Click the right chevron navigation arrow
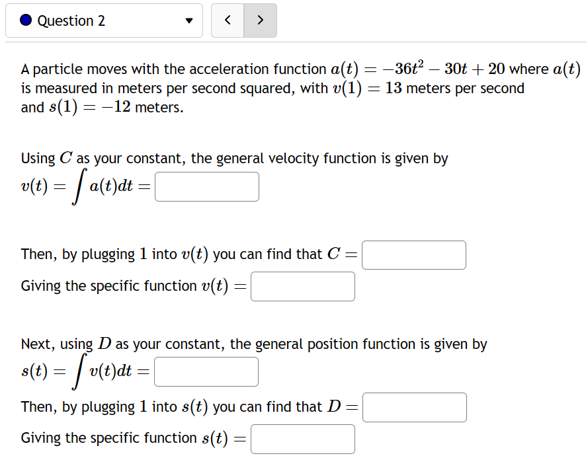This screenshot has width=586, height=456. tap(260, 20)
